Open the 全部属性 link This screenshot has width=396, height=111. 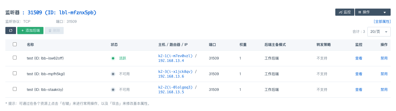pyautogui.click(x=382, y=22)
